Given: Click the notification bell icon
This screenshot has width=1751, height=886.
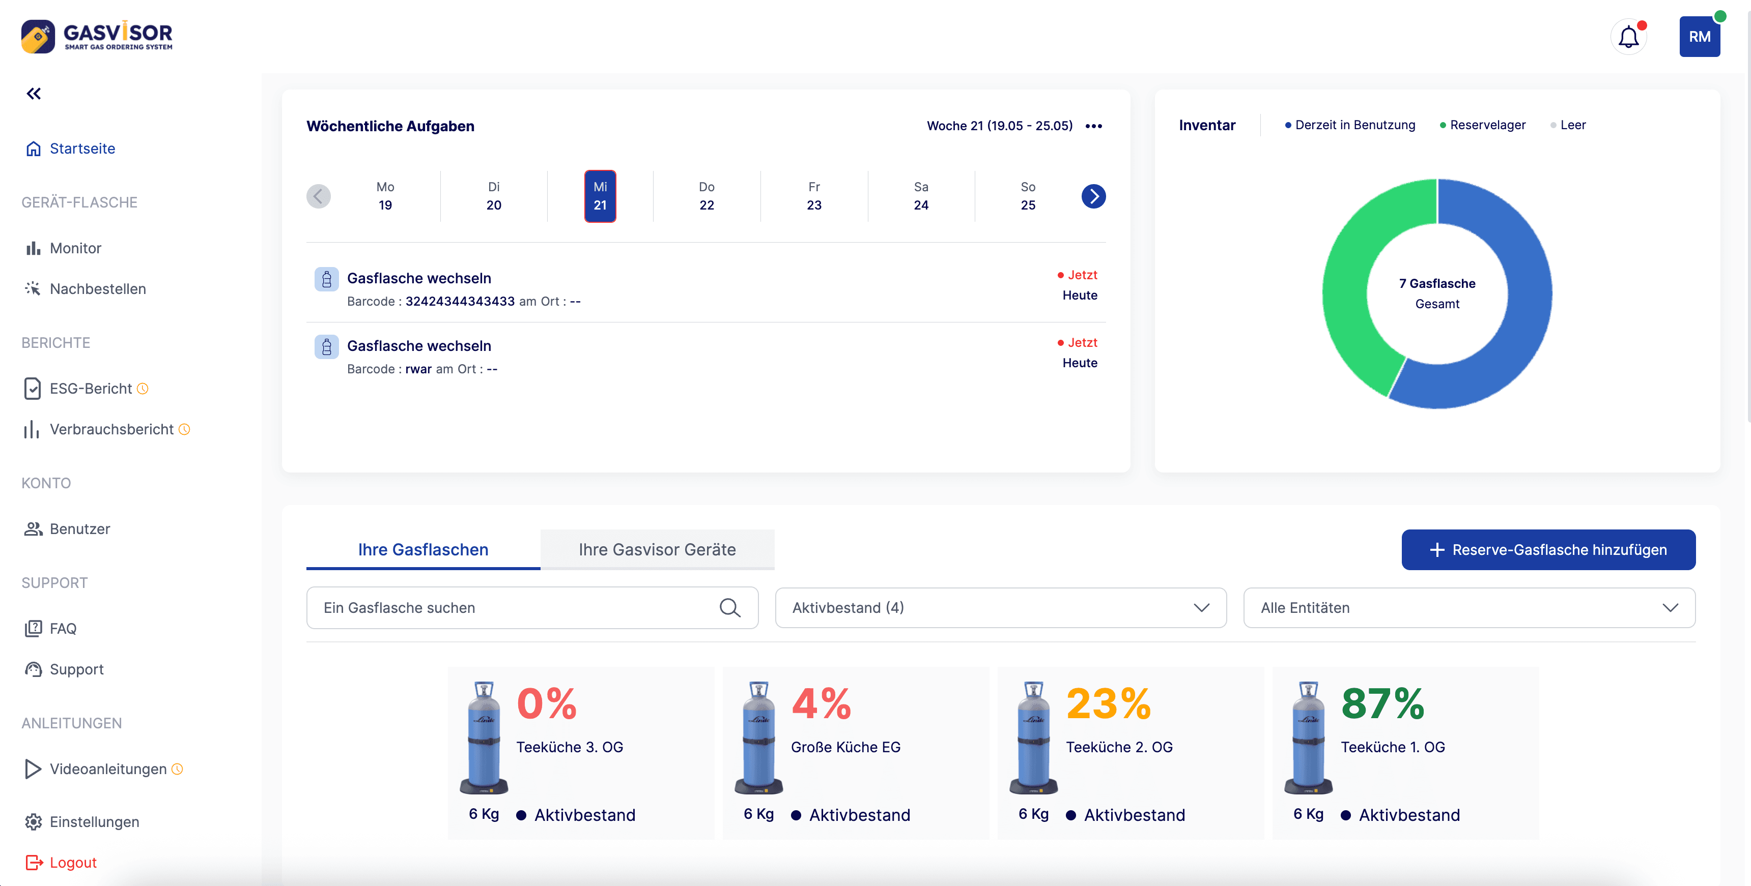Looking at the screenshot, I should [x=1628, y=37].
